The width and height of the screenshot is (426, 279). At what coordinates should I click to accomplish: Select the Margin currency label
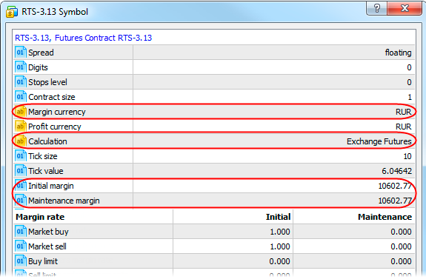tap(57, 112)
